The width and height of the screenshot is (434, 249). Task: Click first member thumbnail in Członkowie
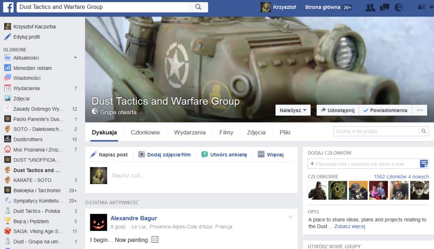coord(317,190)
